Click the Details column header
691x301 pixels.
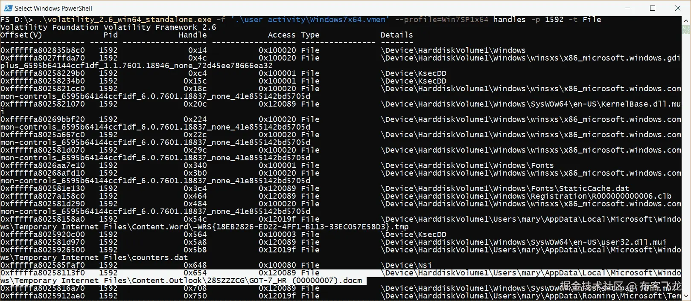[x=397, y=35]
